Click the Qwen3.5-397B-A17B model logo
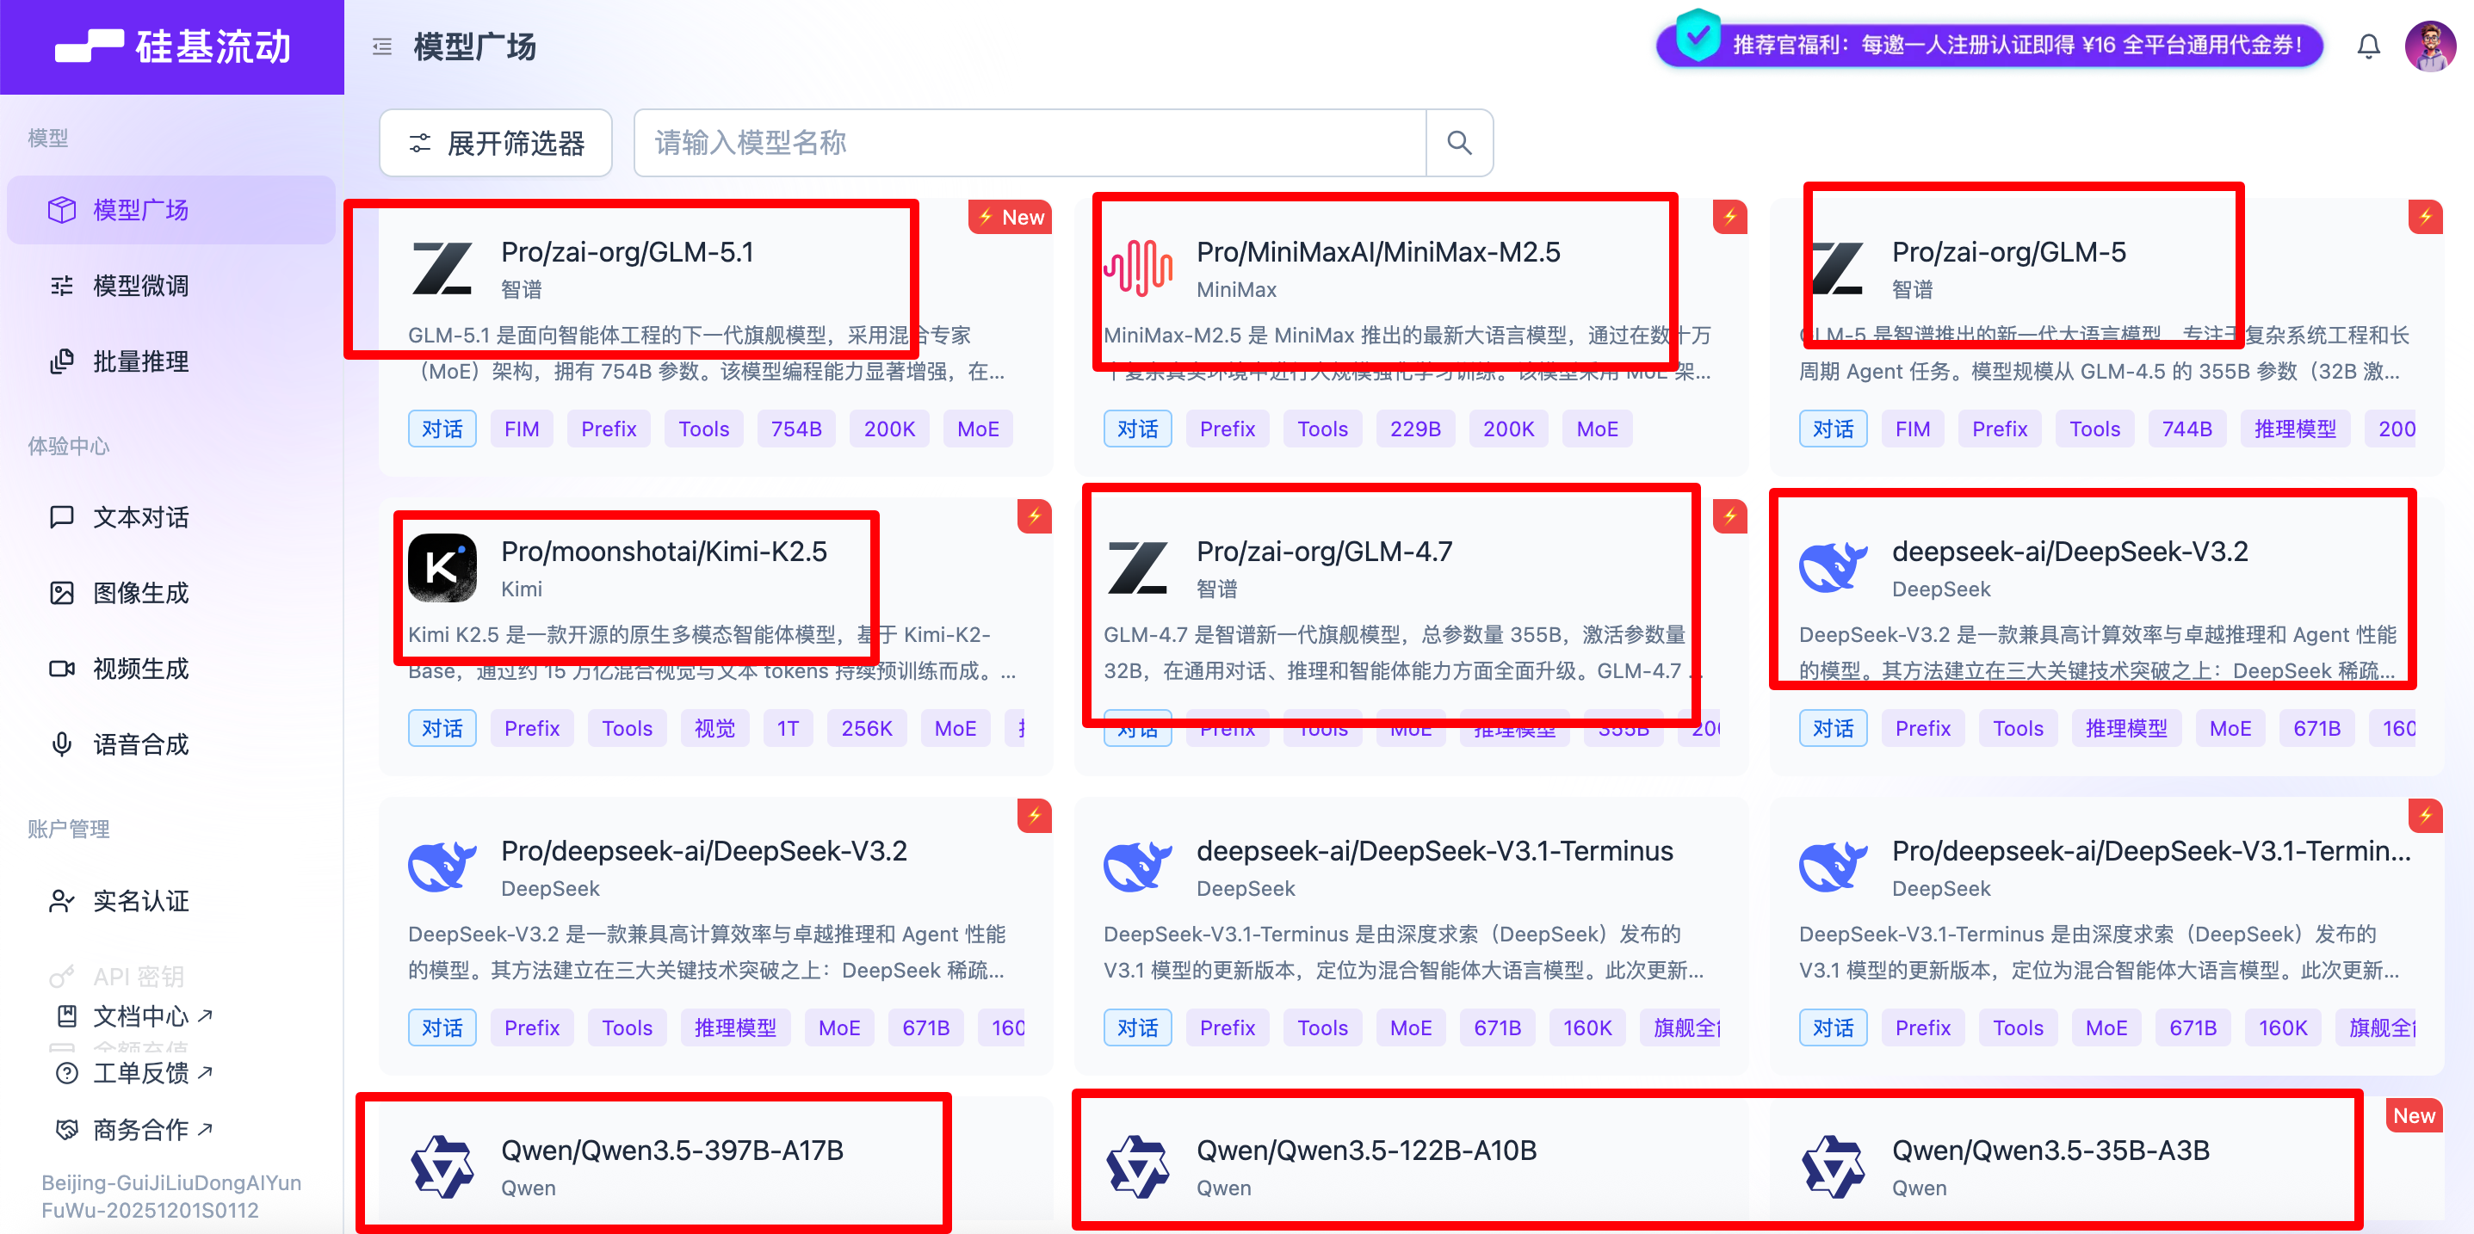The width and height of the screenshot is (2474, 1234). click(442, 1167)
